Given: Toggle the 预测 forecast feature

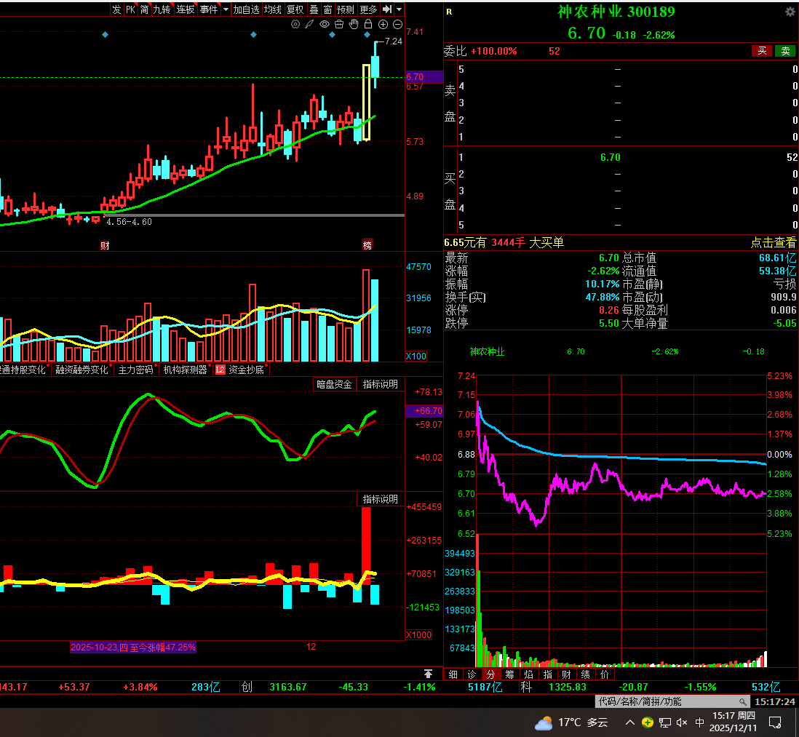Looking at the screenshot, I should [346, 9].
